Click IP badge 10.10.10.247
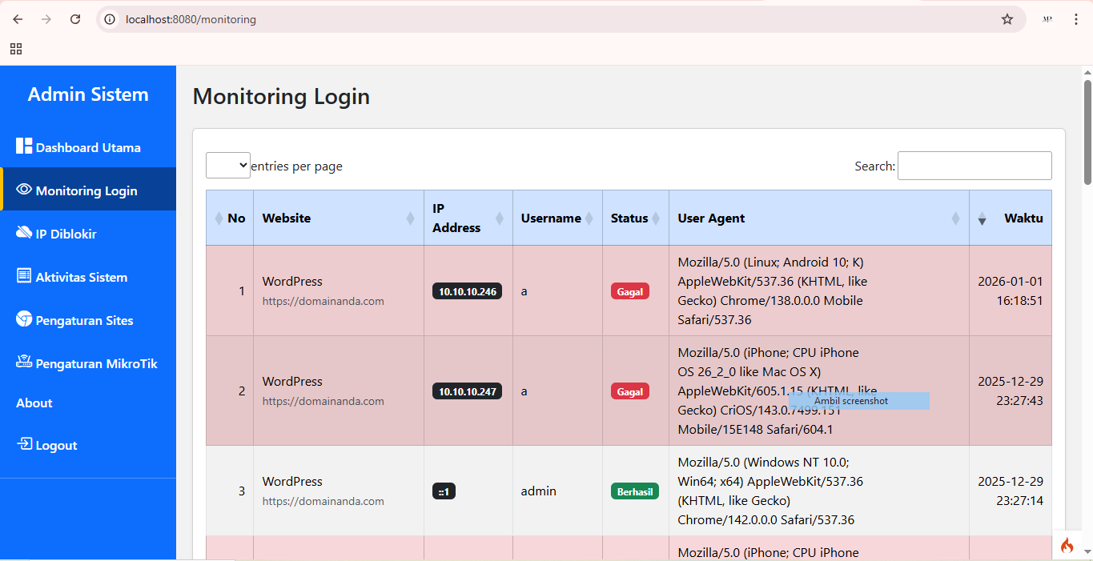Viewport: 1093px width, 561px height. click(x=468, y=391)
